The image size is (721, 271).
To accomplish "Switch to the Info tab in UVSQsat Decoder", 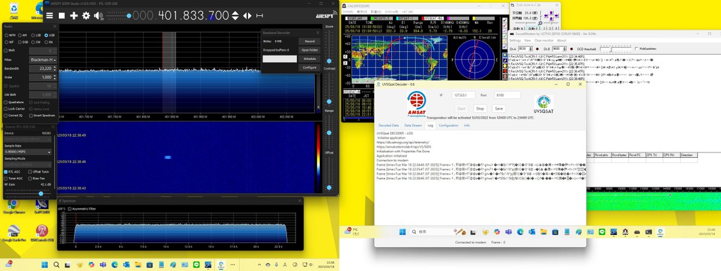I will [467, 125].
